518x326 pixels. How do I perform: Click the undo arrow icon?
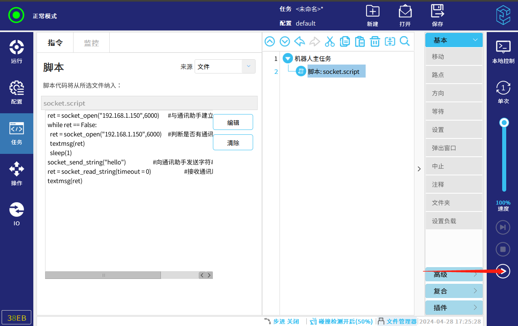(x=299, y=41)
